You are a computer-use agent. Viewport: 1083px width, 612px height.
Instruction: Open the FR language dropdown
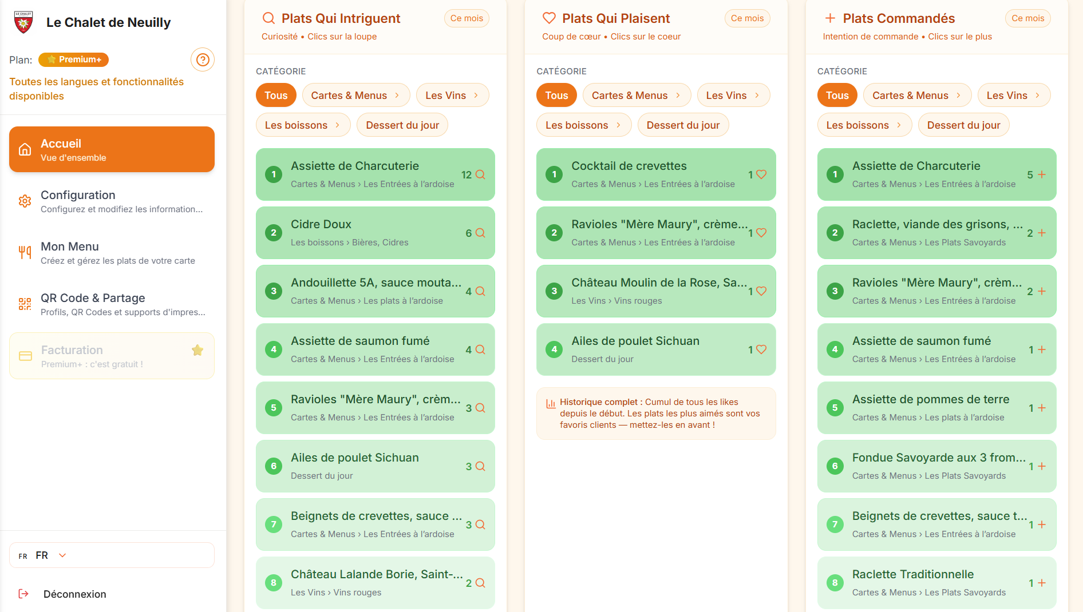(112, 555)
